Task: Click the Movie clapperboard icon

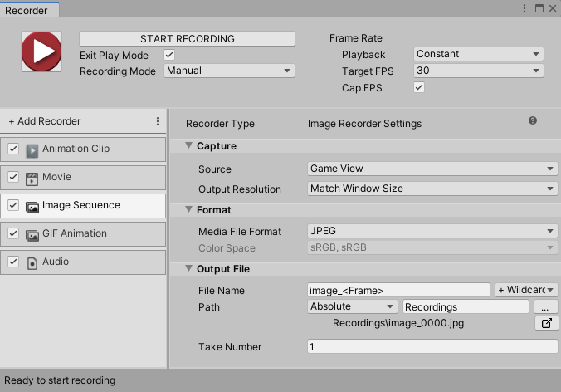Action: click(32, 179)
